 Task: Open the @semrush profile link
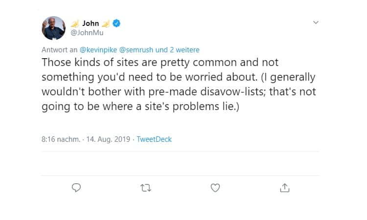click(136, 50)
